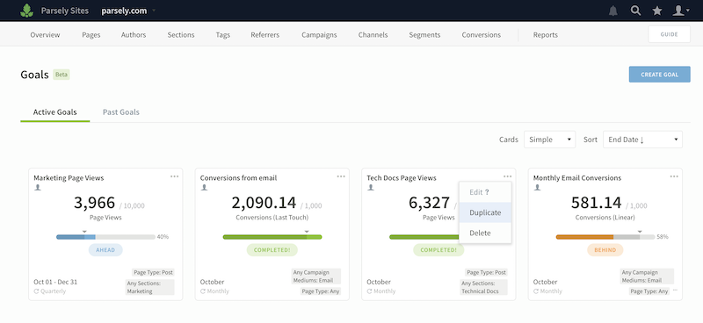Viewport: 703px width, 323px height.
Task: Click the Any Sections: Marketing filter tag
Action: [x=149, y=287]
